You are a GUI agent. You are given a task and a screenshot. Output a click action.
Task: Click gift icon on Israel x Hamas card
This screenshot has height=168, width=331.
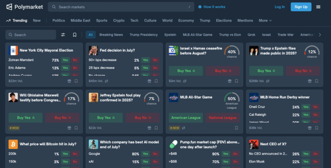click(229, 81)
